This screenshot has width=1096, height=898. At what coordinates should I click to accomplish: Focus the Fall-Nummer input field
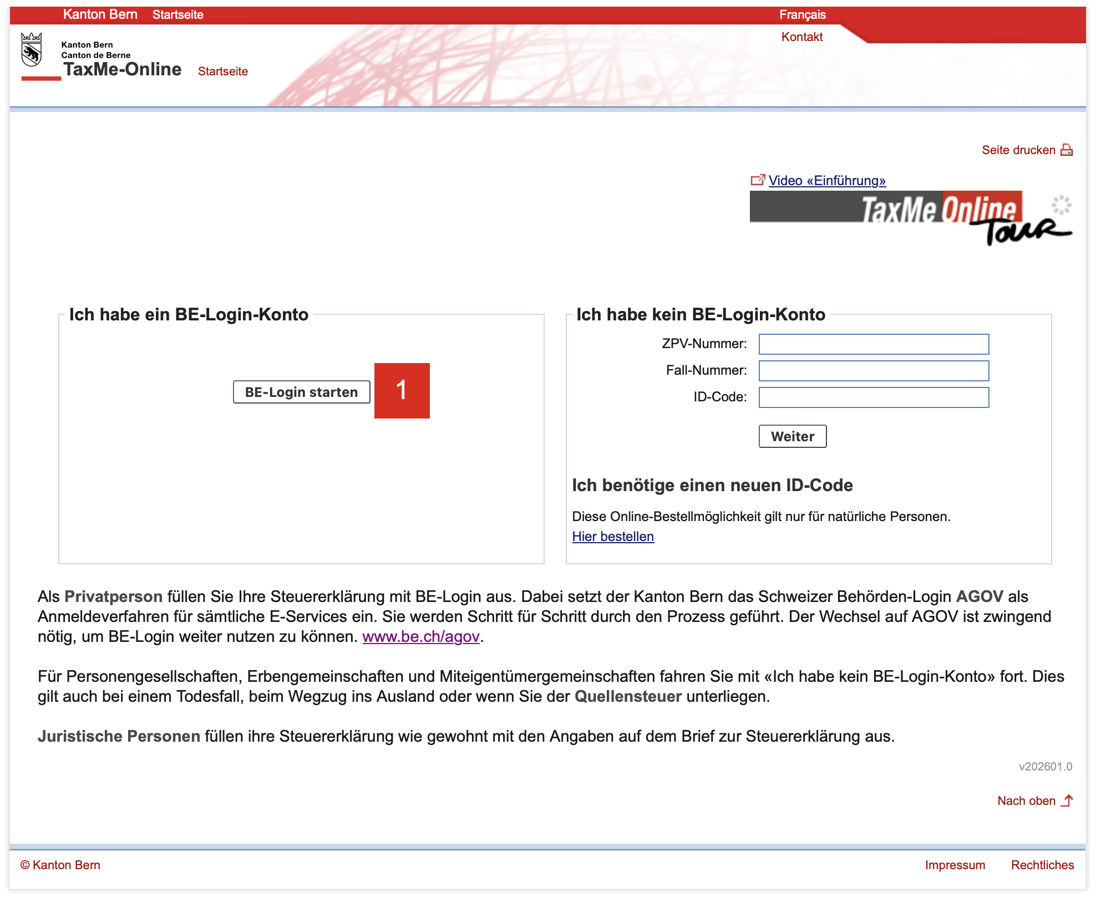tap(873, 371)
